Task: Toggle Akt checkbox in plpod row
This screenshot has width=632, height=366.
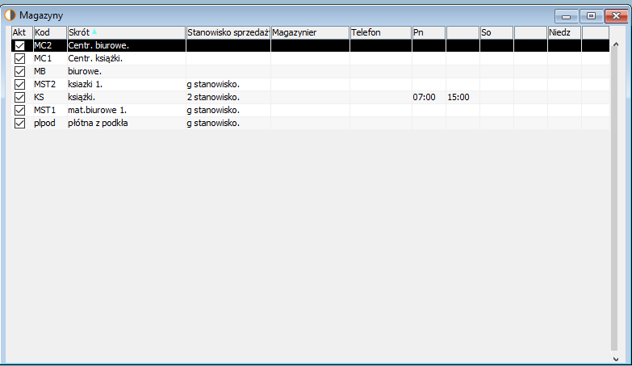Action: [x=19, y=123]
